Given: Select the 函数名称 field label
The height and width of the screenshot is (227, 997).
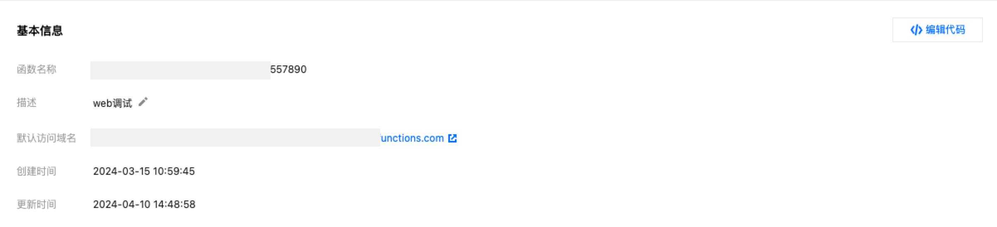Looking at the screenshot, I should click(x=36, y=69).
